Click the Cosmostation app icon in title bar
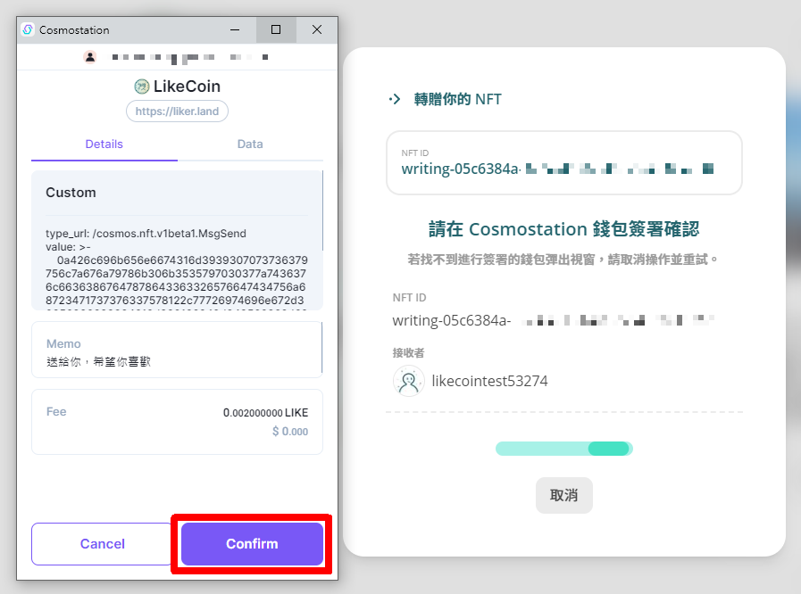This screenshot has height=594, width=801. 28,29
